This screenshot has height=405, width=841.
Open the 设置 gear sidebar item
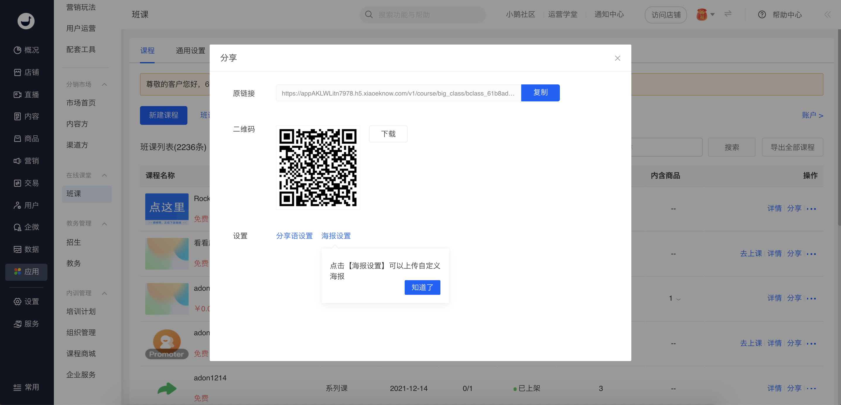[x=26, y=301]
